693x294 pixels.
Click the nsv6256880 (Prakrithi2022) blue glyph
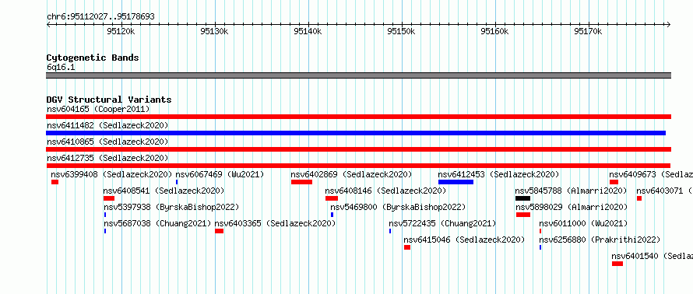(x=540, y=247)
